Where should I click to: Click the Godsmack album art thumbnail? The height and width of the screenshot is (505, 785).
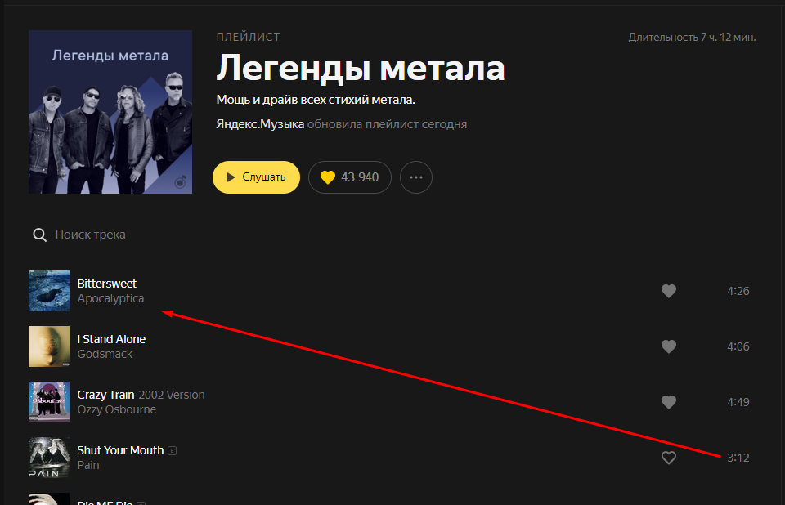point(49,346)
